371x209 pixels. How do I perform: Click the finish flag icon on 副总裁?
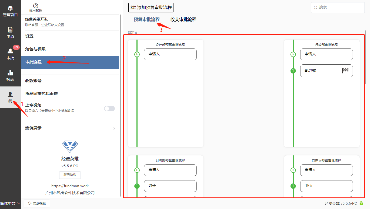click(345, 71)
